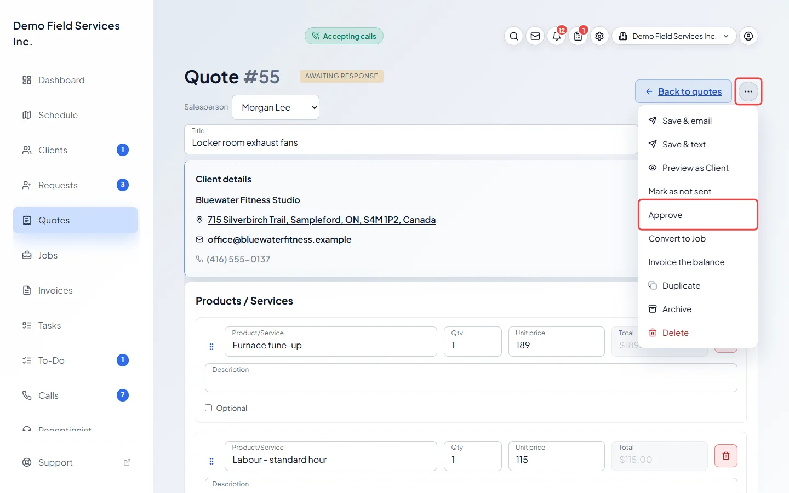This screenshot has height=493, width=789.
Task: Click Approve in the actions menu
Action: pos(698,215)
